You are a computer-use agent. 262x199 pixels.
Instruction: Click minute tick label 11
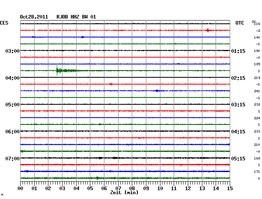click(x=174, y=189)
